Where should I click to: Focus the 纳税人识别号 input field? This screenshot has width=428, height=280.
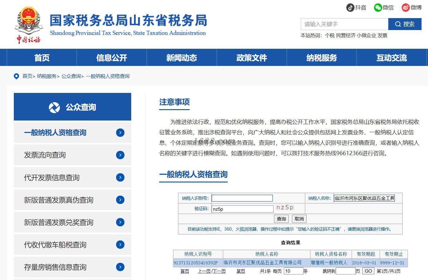242,198
